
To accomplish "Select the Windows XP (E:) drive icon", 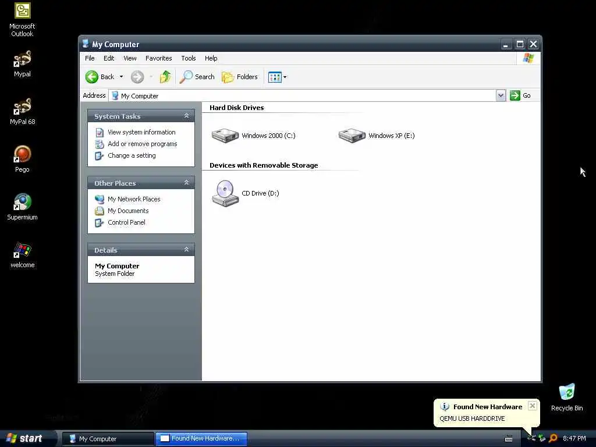I will tap(352, 135).
